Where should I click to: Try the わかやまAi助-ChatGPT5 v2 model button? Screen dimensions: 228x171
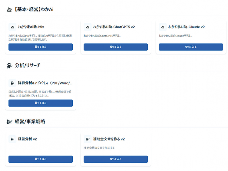pos(116,47)
